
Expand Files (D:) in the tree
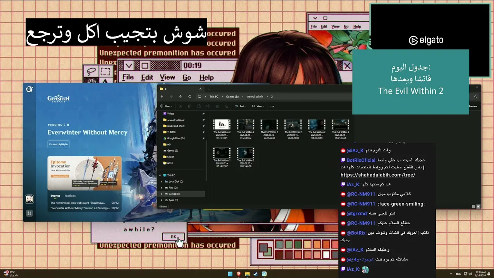point(162,188)
